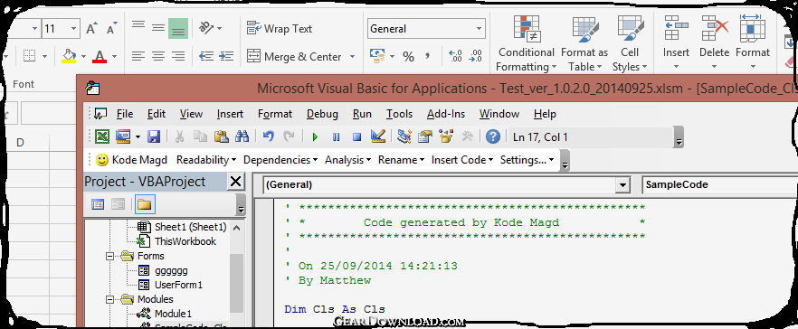This screenshot has height=329, width=798.
Task: Select UserForm1 in project tree
Action: [x=178, y=285]
